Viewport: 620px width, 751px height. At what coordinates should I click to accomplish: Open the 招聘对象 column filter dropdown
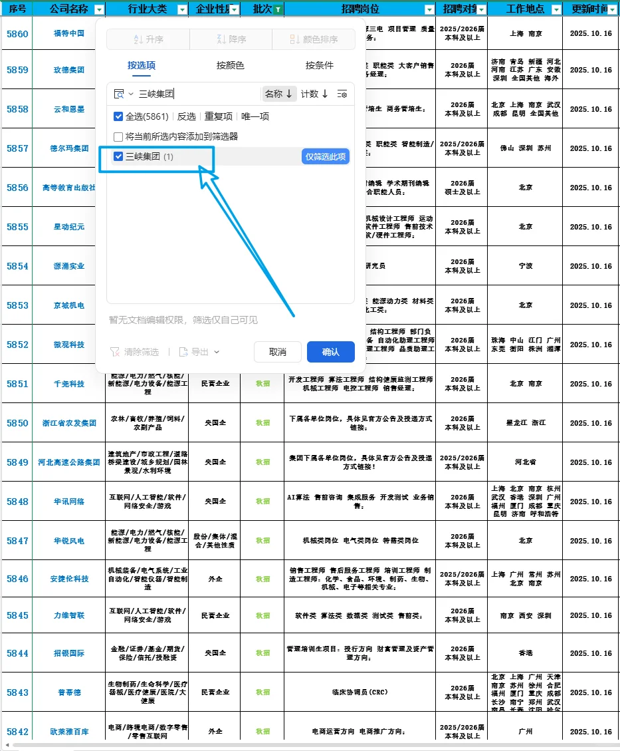pyautogui.click(x=481, y=9)
